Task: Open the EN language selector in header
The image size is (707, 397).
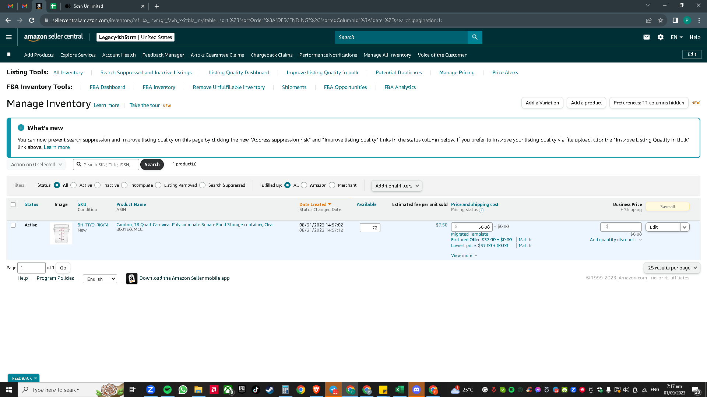Action: 677,37
